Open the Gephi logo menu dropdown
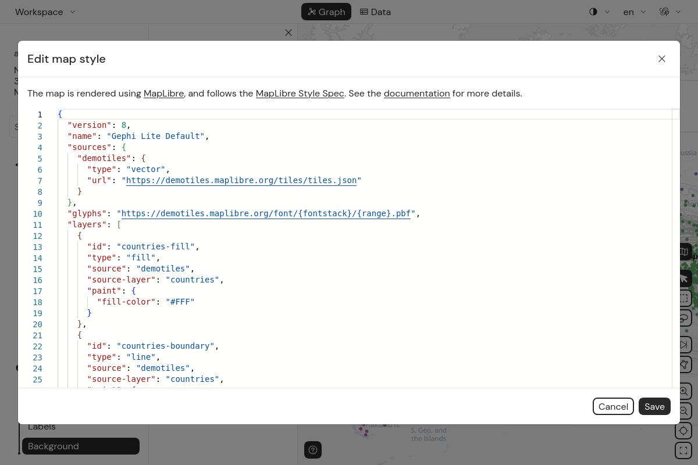Viewport: 698px width, 465px height. pos(669,12)
